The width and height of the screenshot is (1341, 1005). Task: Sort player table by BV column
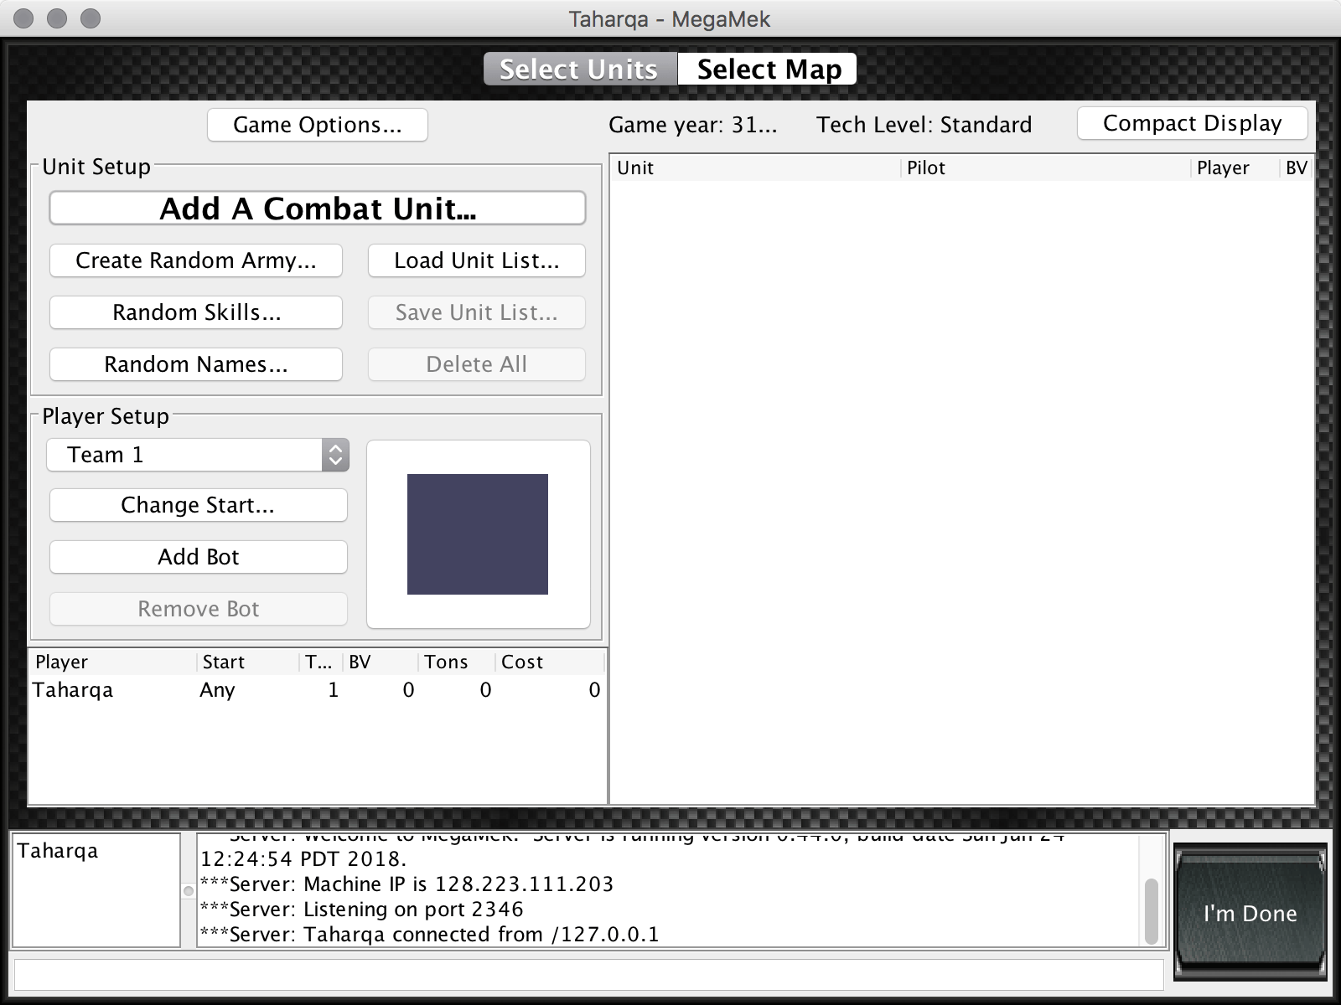click(x=381, y=662)
